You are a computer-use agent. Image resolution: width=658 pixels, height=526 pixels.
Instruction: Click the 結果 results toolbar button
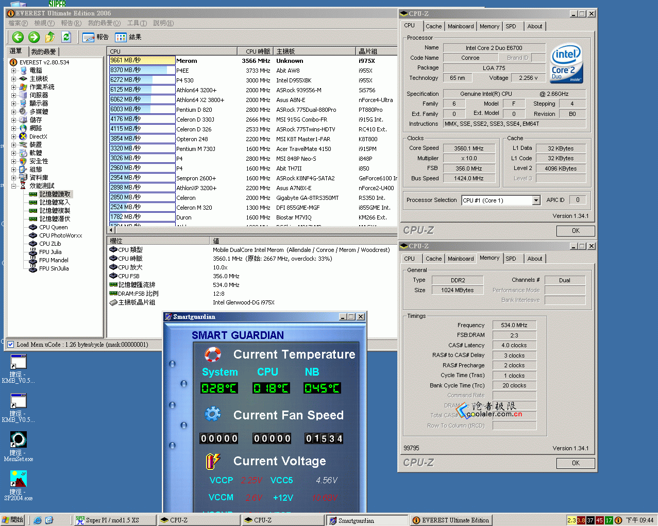[128, 37]
